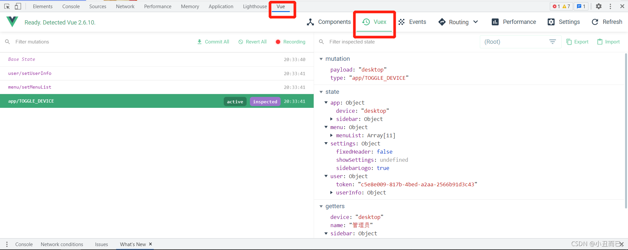Select the menu/setMenuList mutation
628x250 pixels.
(x=157, y=87)
